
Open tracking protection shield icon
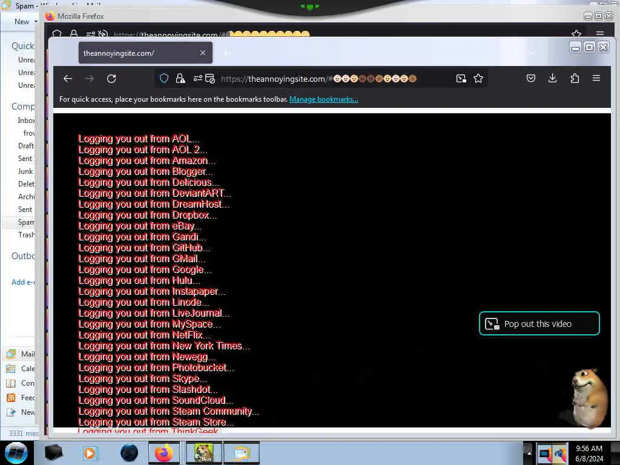164,78
